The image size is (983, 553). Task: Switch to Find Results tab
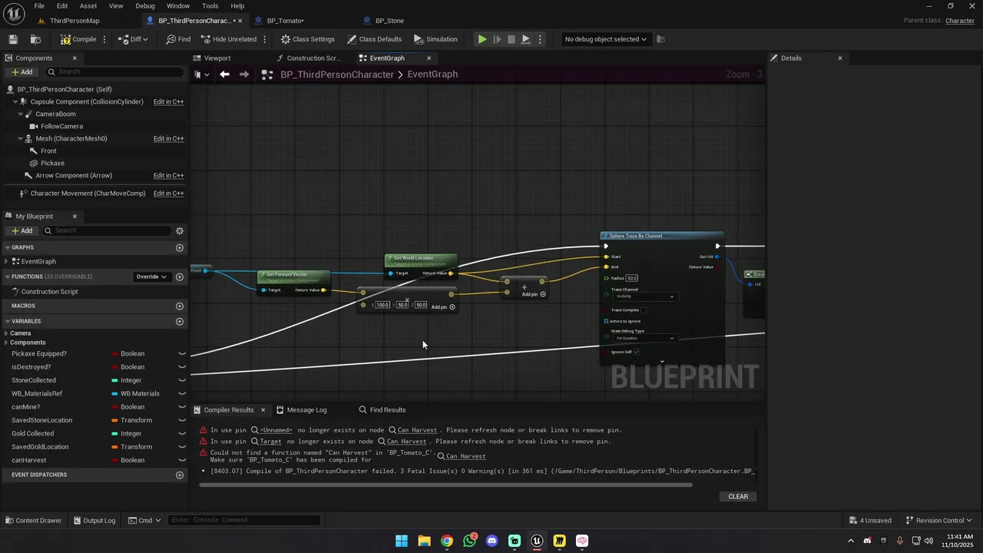388,410
